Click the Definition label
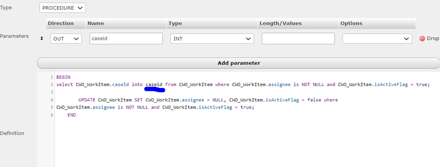 [12, 133]
